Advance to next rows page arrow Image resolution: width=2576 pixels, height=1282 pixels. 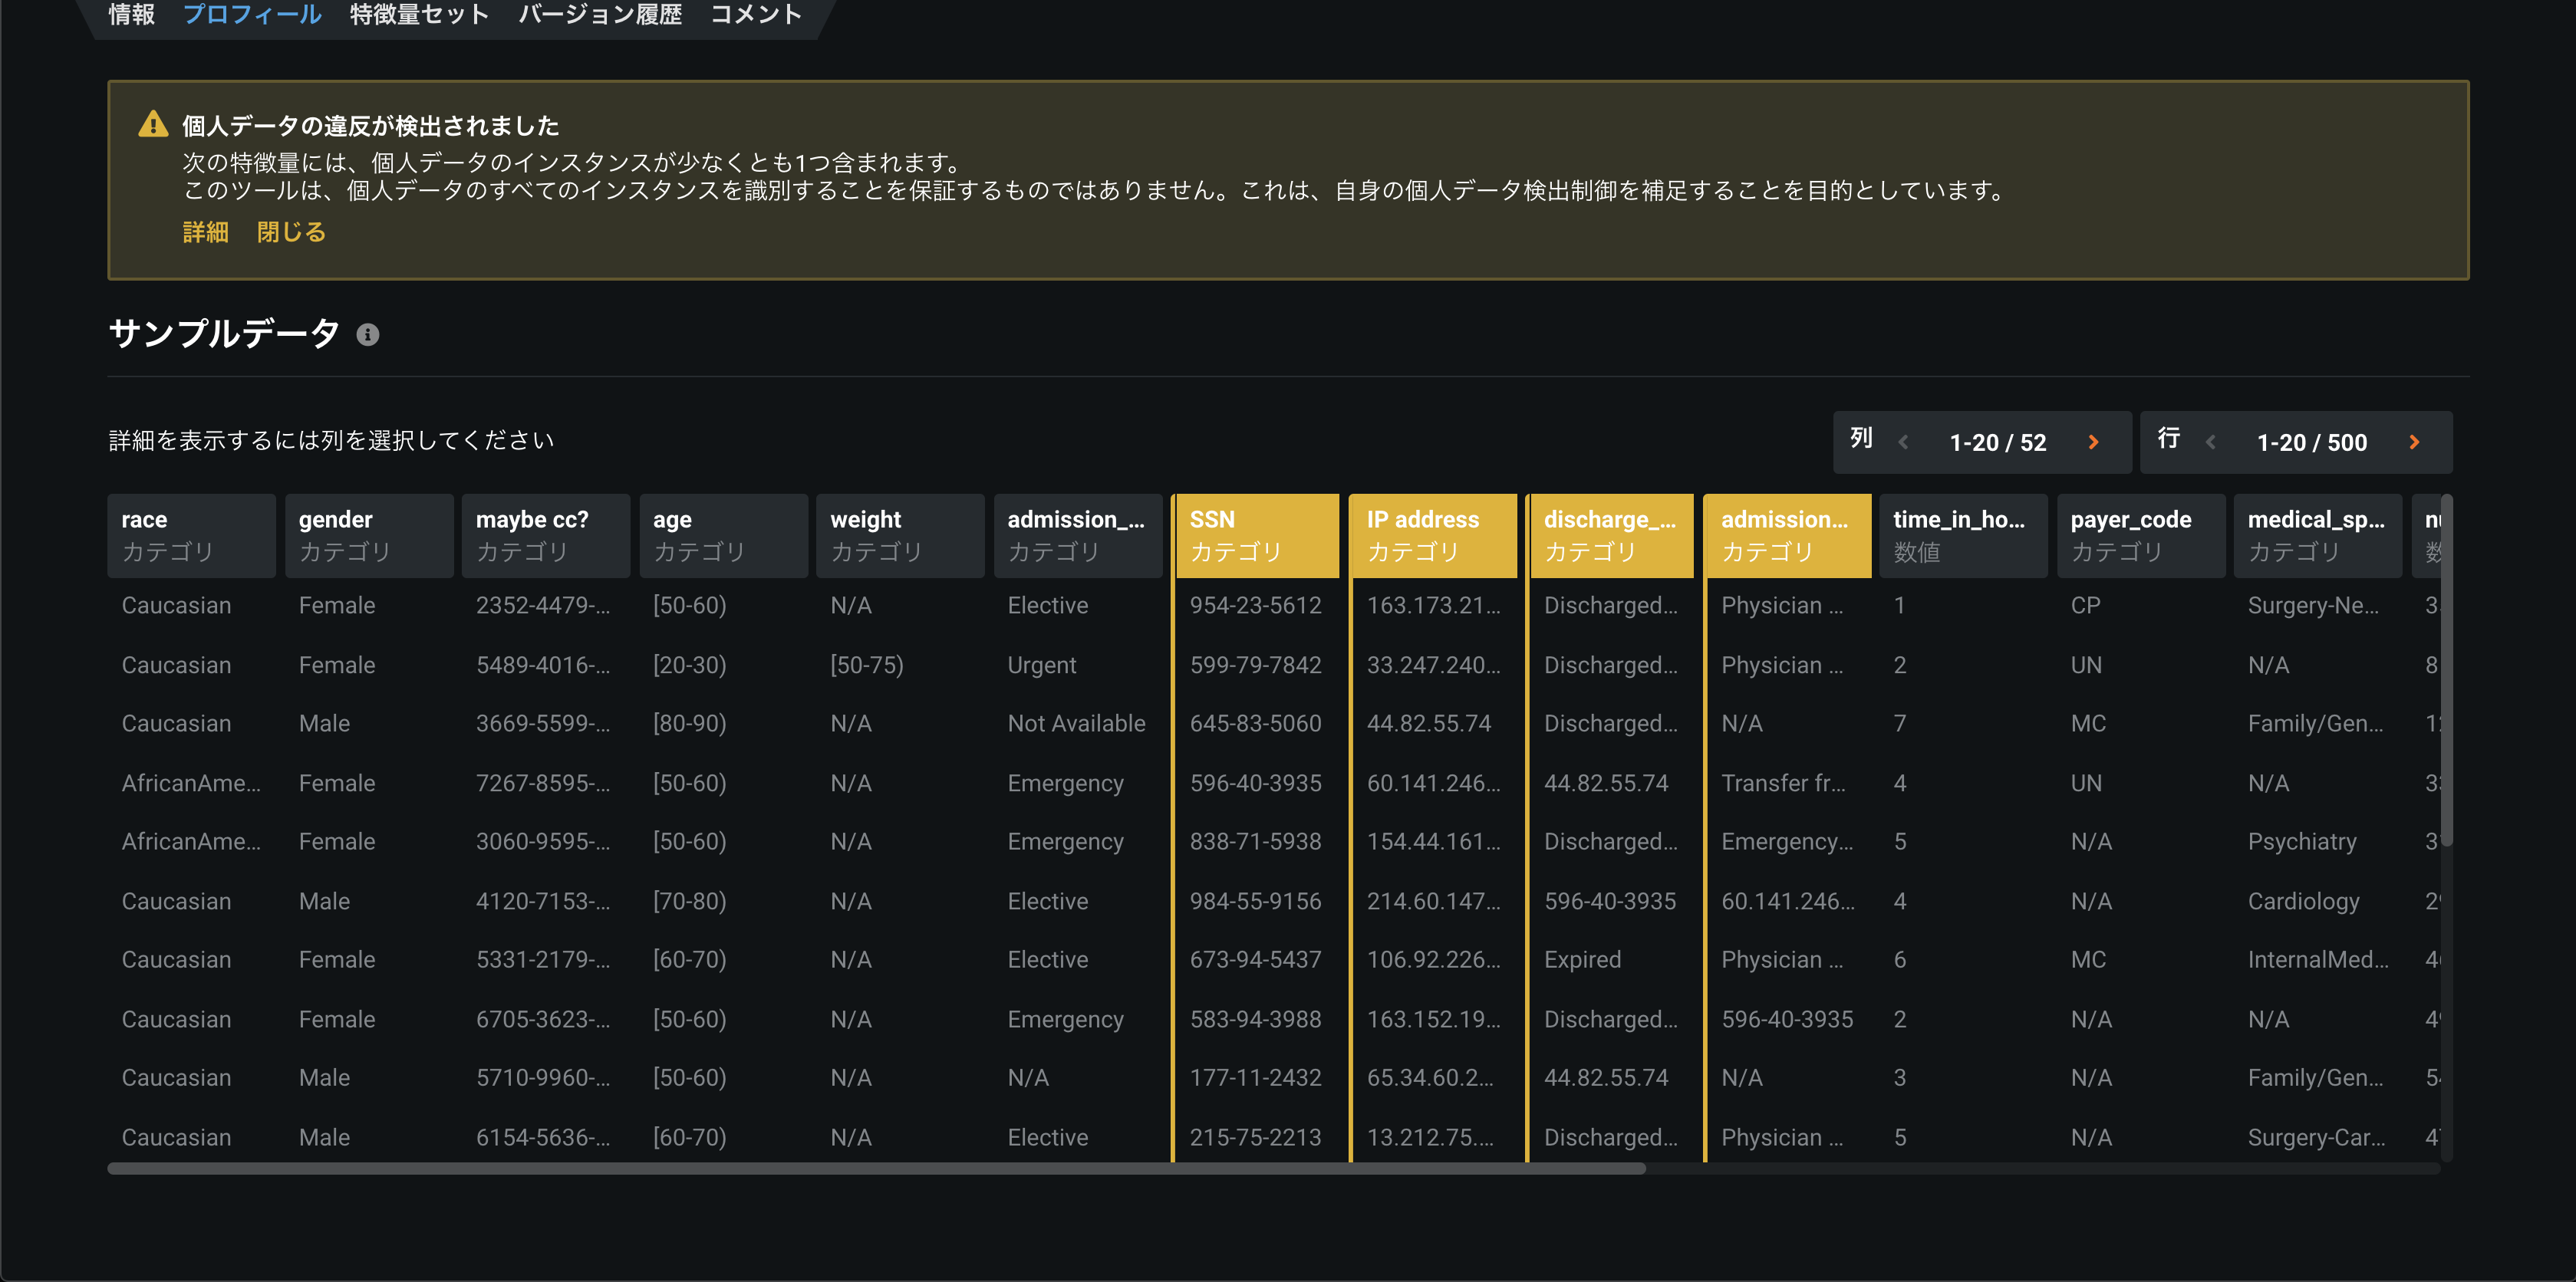(2414, 442)
